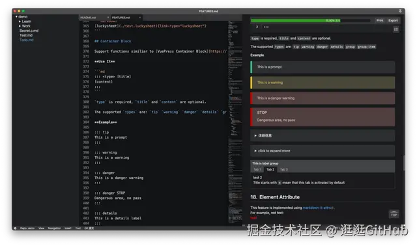
Task: Click the STOP danger block title
Action: 262,113
